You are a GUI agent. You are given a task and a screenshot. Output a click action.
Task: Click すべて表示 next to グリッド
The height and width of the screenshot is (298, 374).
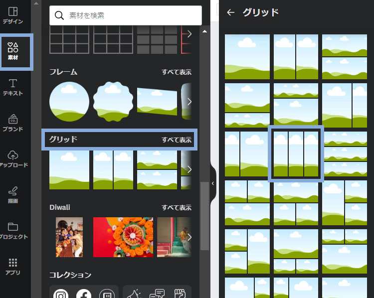tap(177, 140)
